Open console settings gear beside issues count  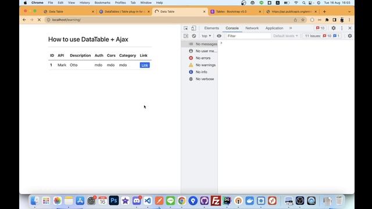(350, 36)
